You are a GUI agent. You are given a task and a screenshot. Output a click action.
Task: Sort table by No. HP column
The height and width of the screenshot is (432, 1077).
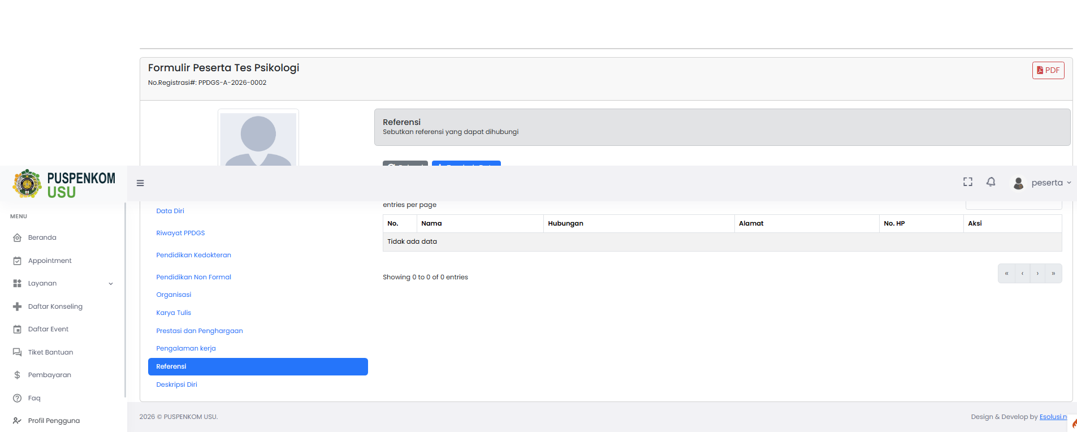[x=921, y=223]
